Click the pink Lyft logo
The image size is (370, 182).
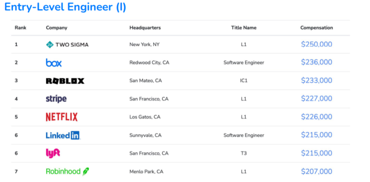click(x=53, y=154)
